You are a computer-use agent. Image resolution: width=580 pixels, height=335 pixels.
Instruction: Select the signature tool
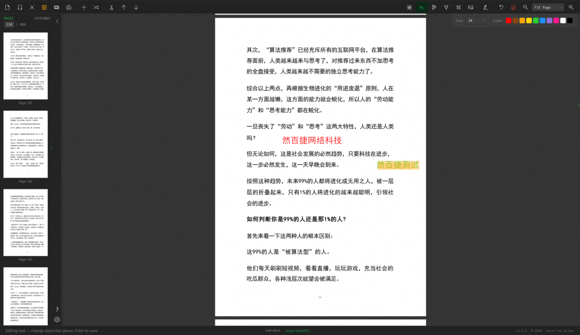pyautogui.click(x=485, y=8)
